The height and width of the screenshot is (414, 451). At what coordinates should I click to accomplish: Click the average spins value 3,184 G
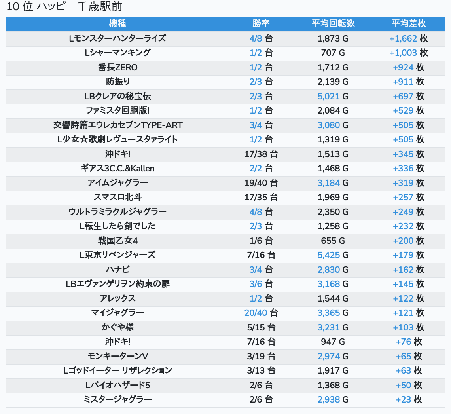click(333, 183)
